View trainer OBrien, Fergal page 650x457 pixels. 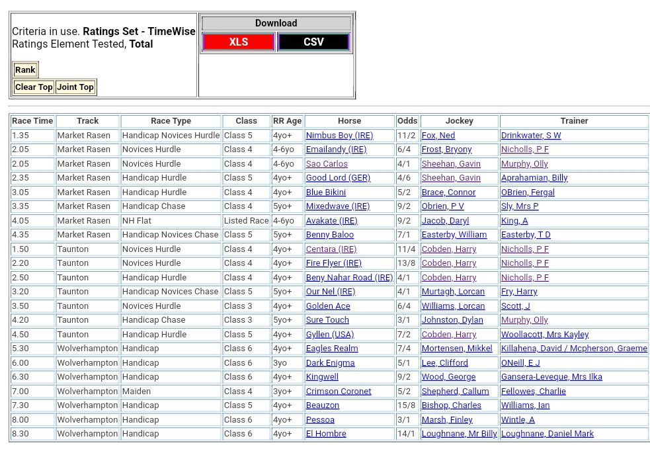pos(528,192)
